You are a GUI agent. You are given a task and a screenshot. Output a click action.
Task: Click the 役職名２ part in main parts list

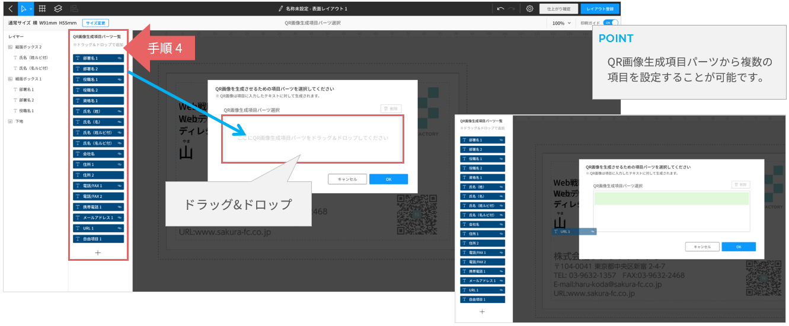tap(98, 90)
